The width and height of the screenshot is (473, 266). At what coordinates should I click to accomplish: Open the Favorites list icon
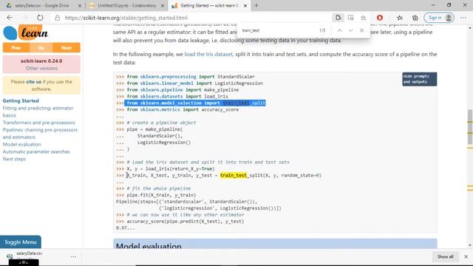(400, 18)
